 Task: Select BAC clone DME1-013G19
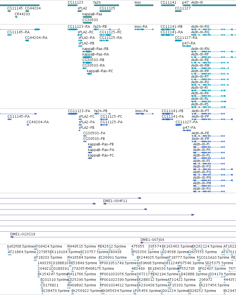pos(22,234)
